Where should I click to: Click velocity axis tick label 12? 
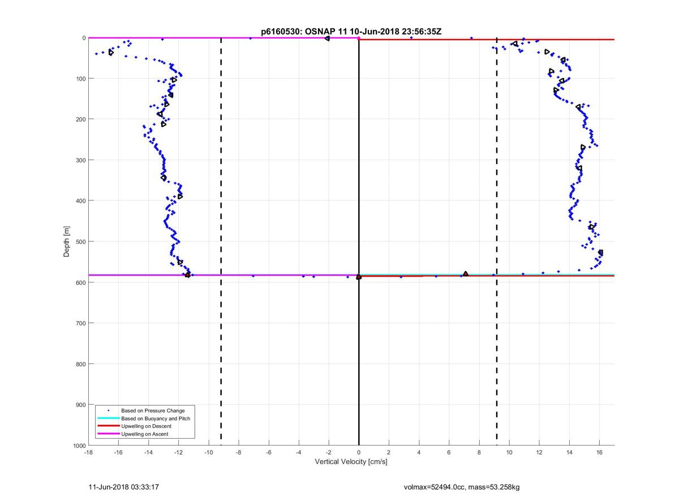[539, 452]
